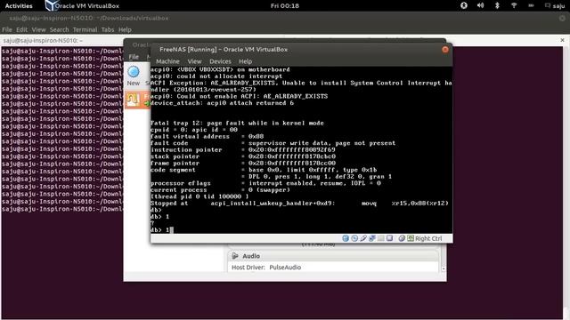Open the terminal's Help menu

click(125, 29)
